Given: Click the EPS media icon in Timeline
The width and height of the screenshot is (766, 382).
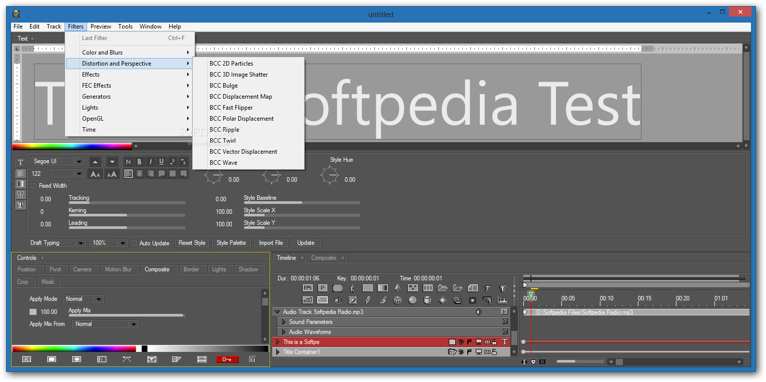Looking at the screenshot, I should point(308,288).
